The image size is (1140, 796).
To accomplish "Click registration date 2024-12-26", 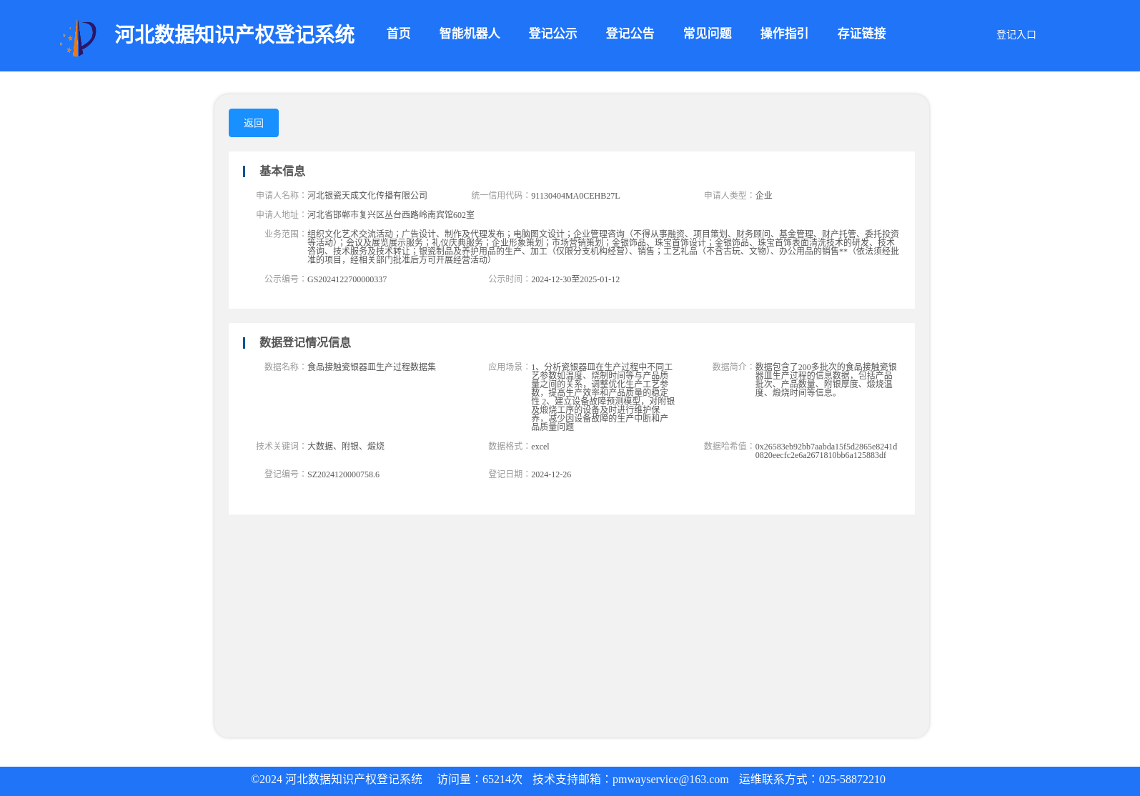I will coord(551,474).
